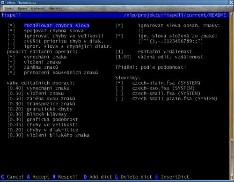Toggle the 'vložení znaku' operation checkbox
This screenshot has height=182, width=234.
point(11,62)
